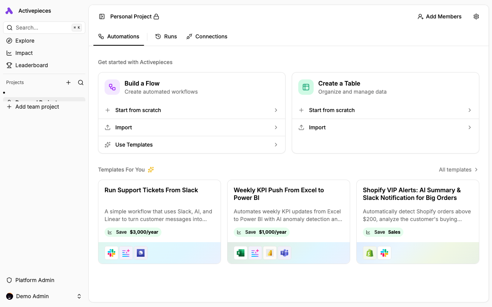Image resolution: width=492 pixels, height=307 pixels.
Task: Expand Start from scratch under Build a Flow
Action: [x=192, y=110]
